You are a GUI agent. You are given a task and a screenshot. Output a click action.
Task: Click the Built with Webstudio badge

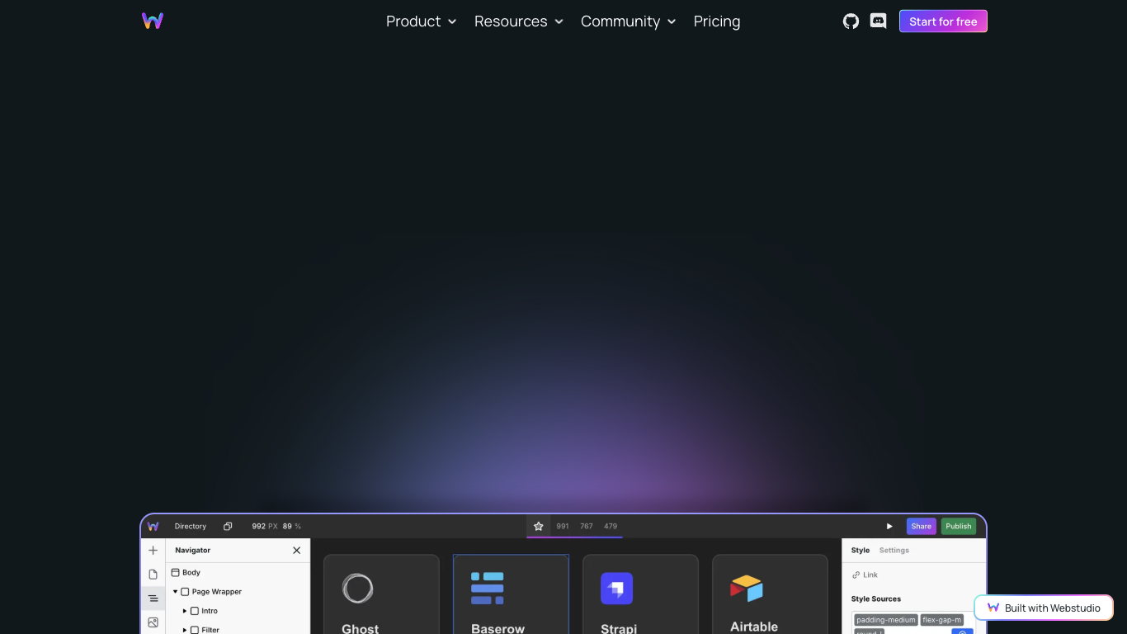coord(1044,608)
